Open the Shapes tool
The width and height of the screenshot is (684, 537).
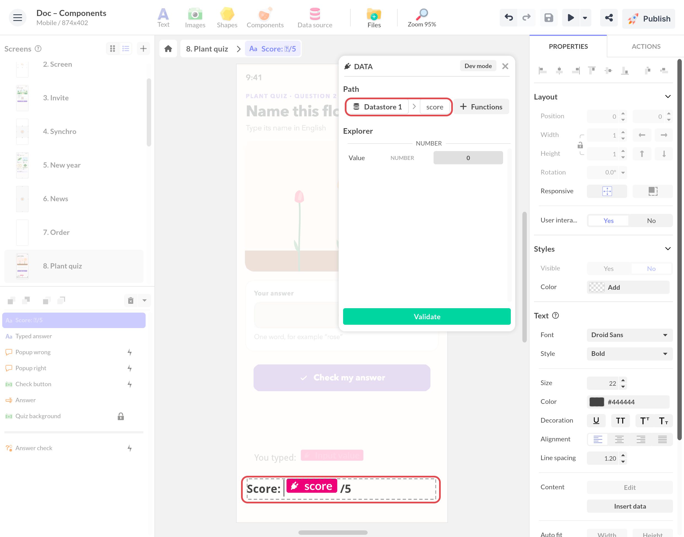227,18
